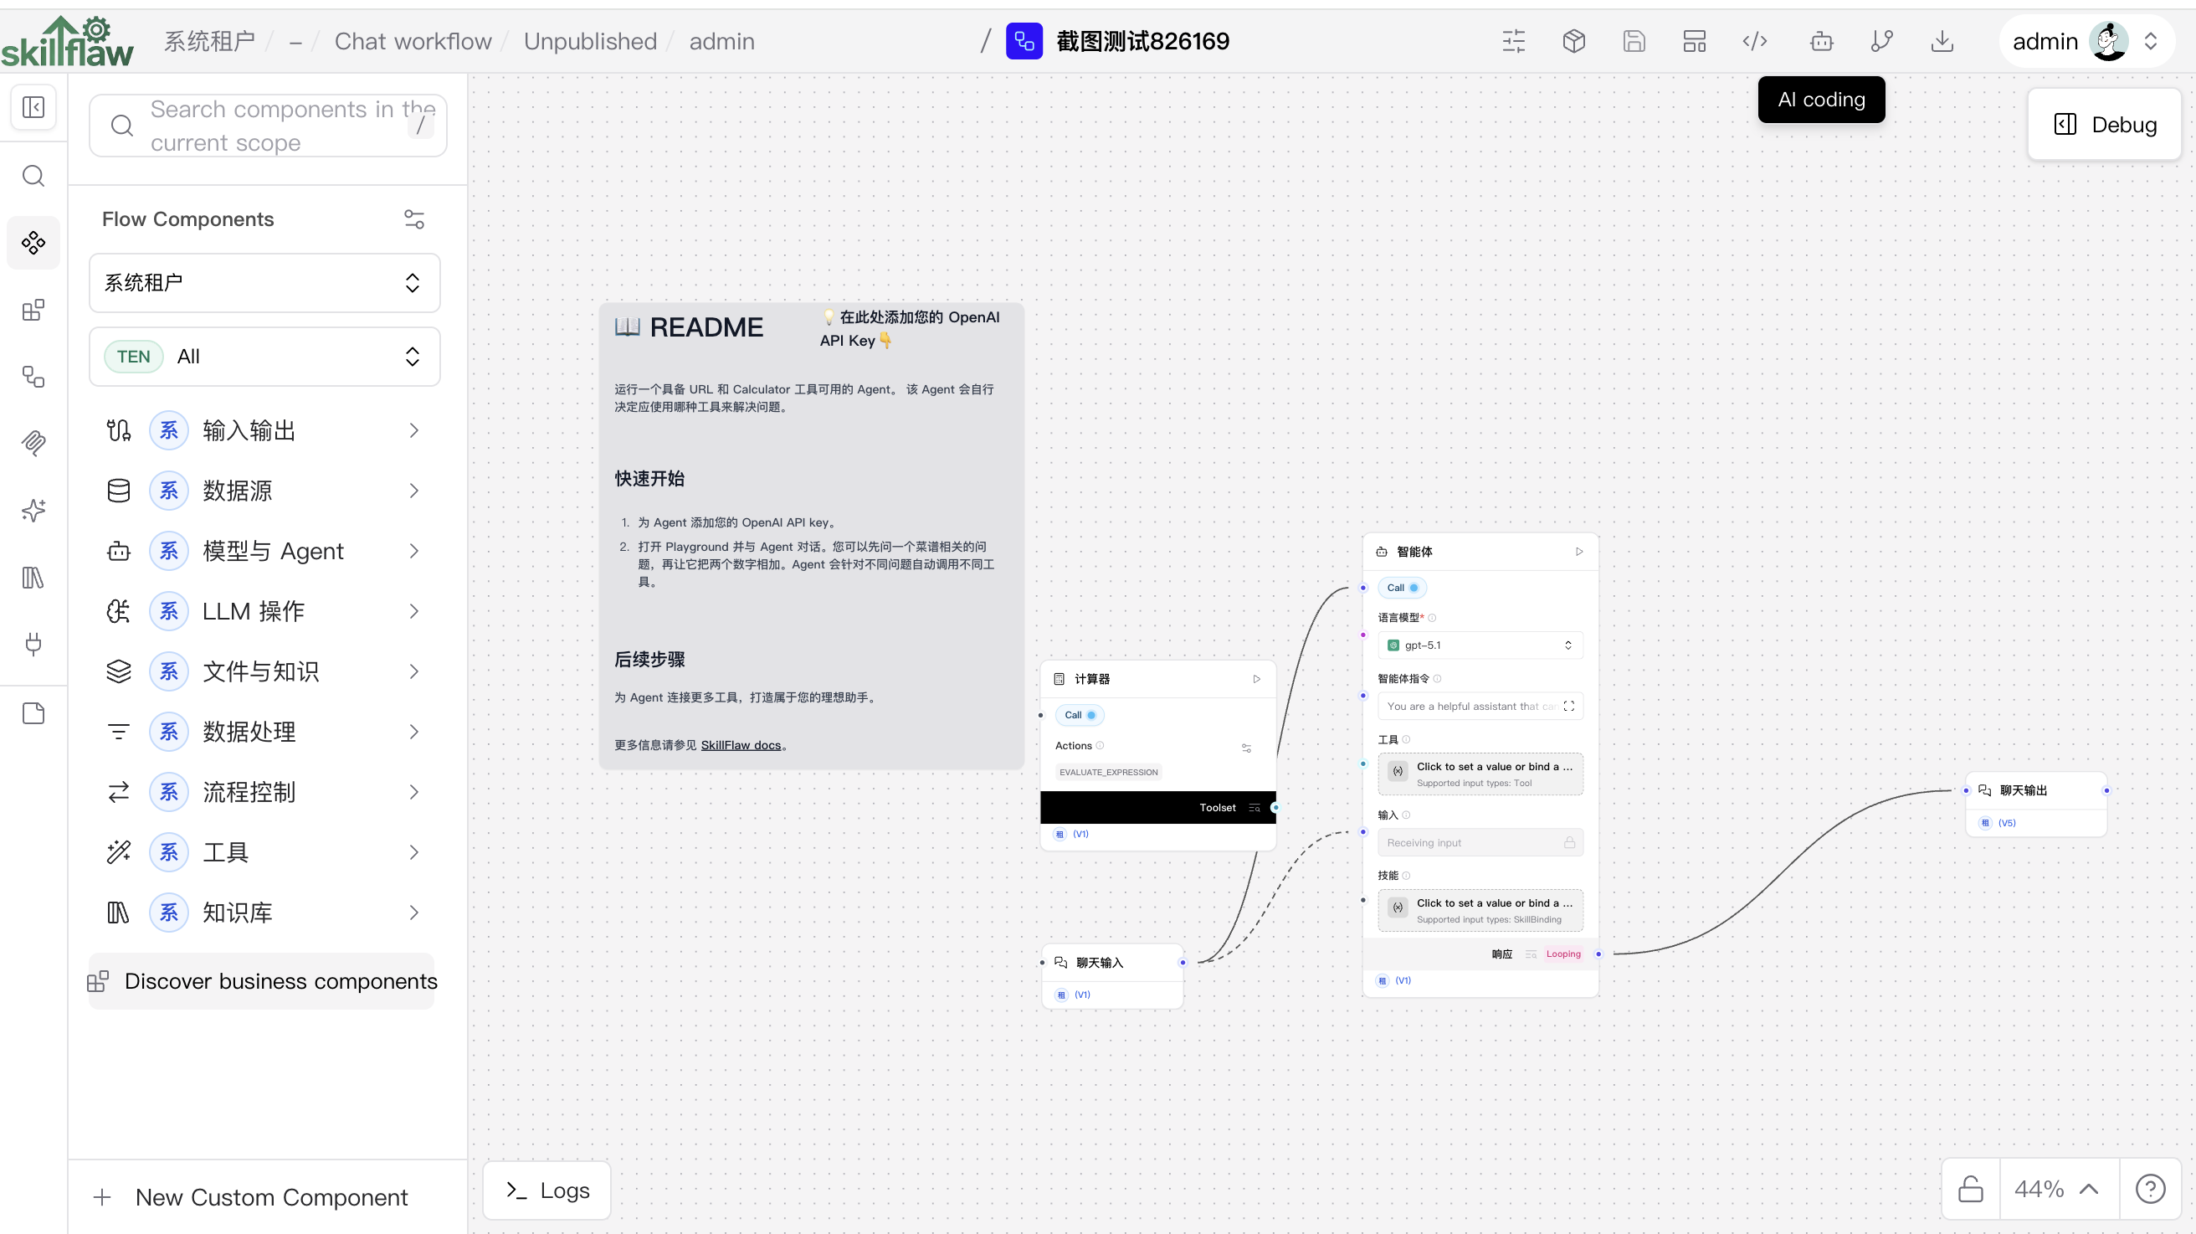
Task: Open the 44% zoom level menu
Action: (x=2058, y=1188)
